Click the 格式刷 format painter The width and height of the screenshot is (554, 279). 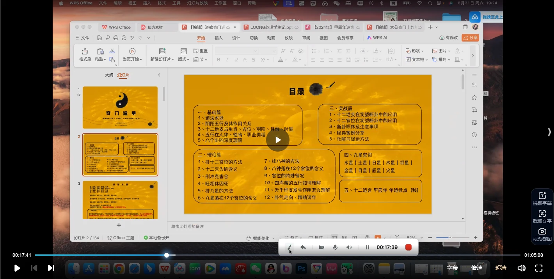pos(85,55)
